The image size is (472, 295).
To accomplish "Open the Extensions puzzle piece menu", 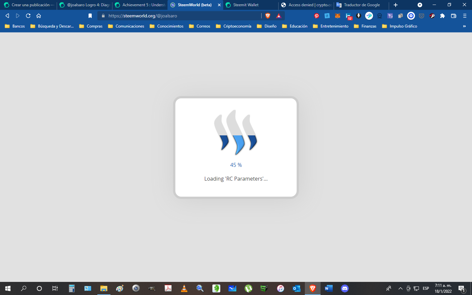I will [x=442, y=16].
